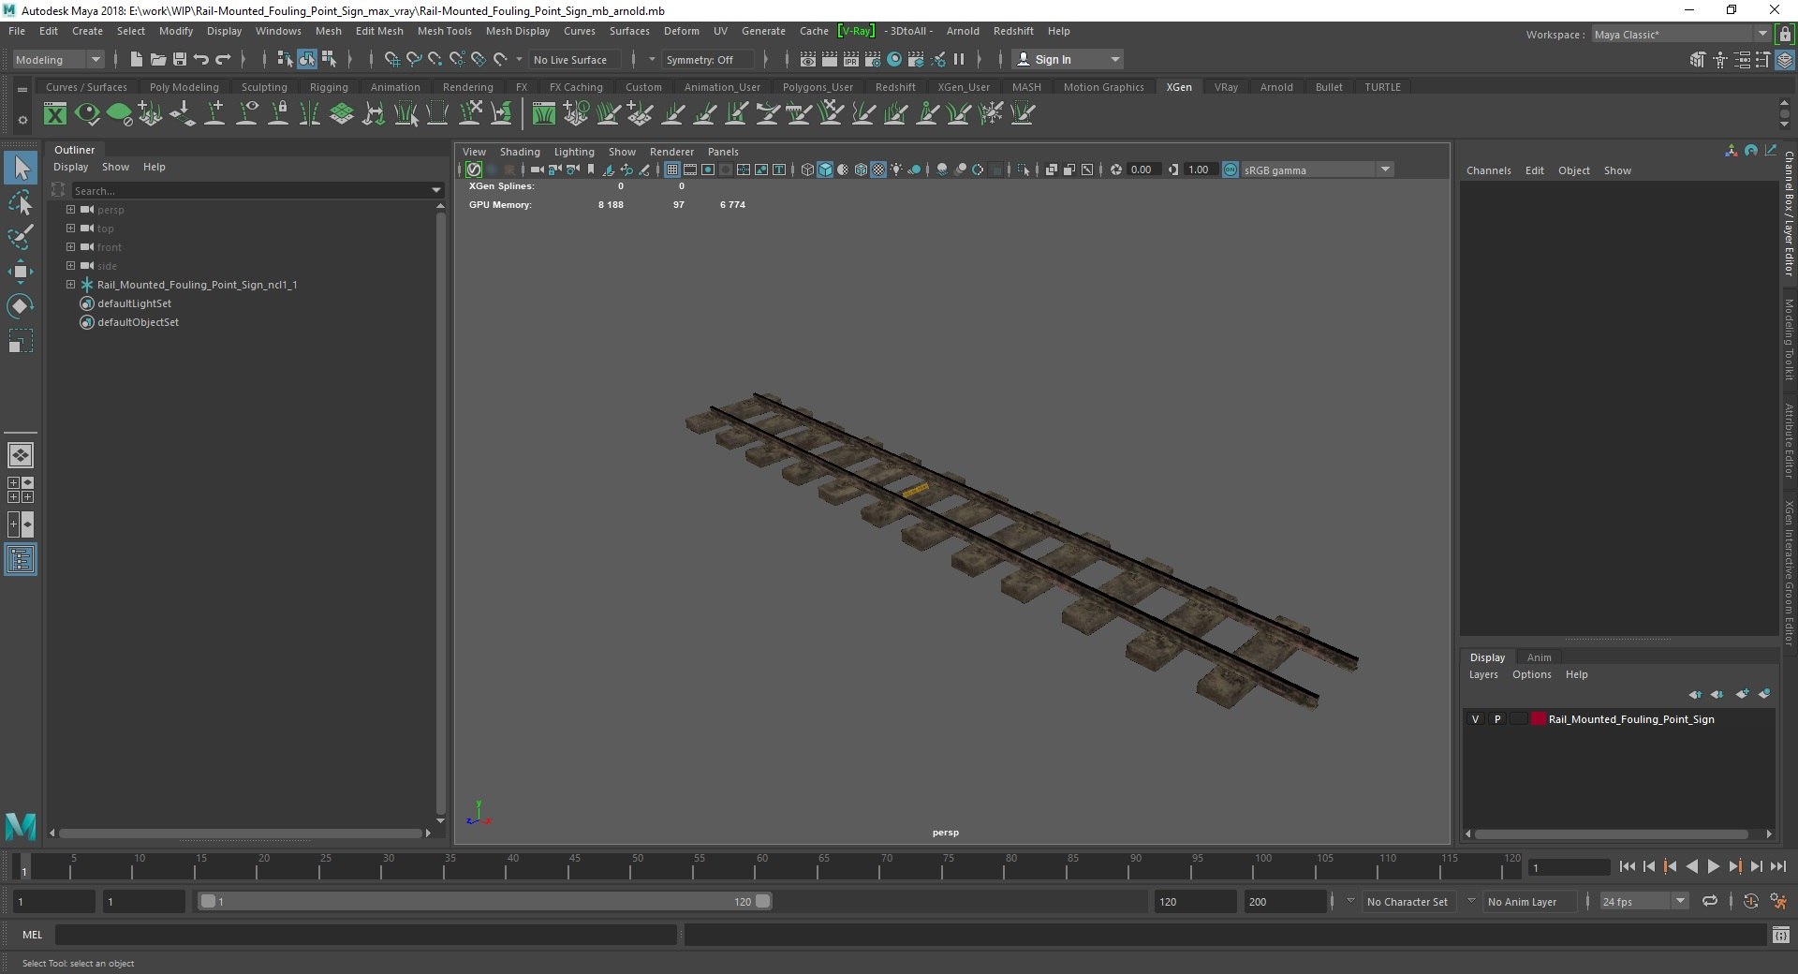Open the animation preferences icon
The width and height of the screenshot is (1798, 974).
1778,901
